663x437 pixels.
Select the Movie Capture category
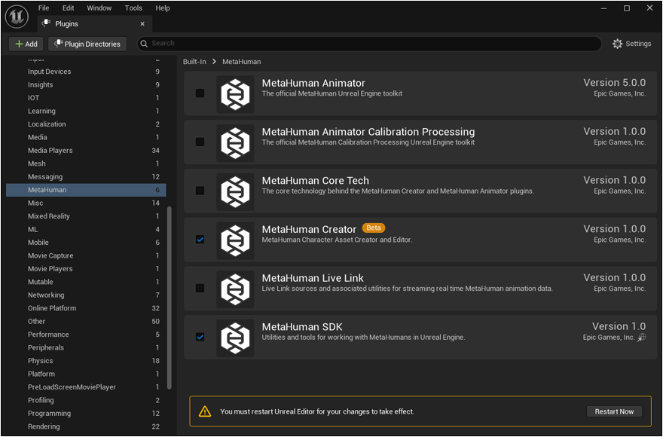(86, 255)
